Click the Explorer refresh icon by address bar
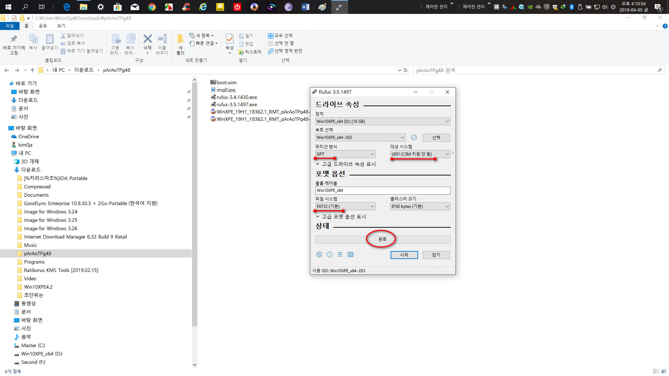 click(x=406, y=70)
